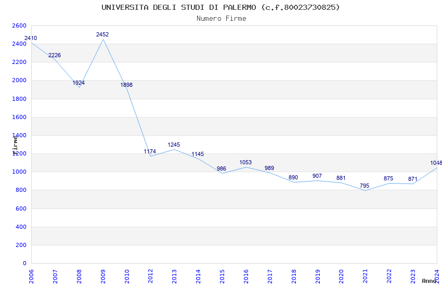Select the peak data label 2452
This screenshot has height=286, width=442.
tap(102, 34)
